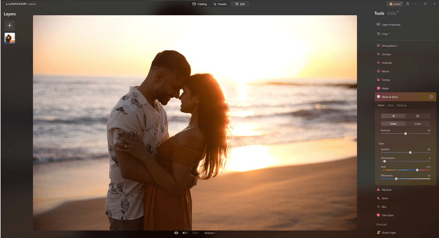The image size is (439, 238).
Task: Open the Actions dropdown
Action: click(210, 233)
